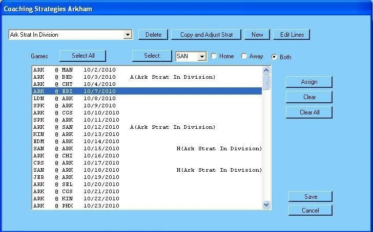373x232 pixels.
Task: Create a New strategy
Action: (257, 35)
